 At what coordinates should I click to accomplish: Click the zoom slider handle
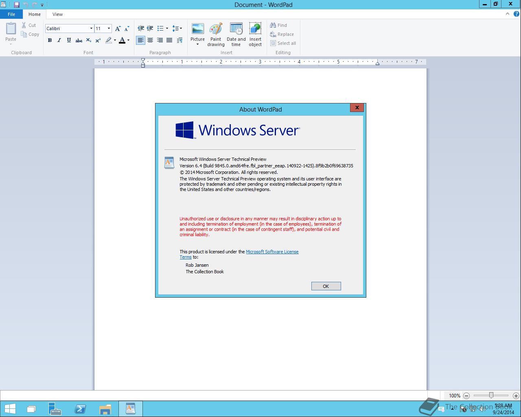click(491, 395)
